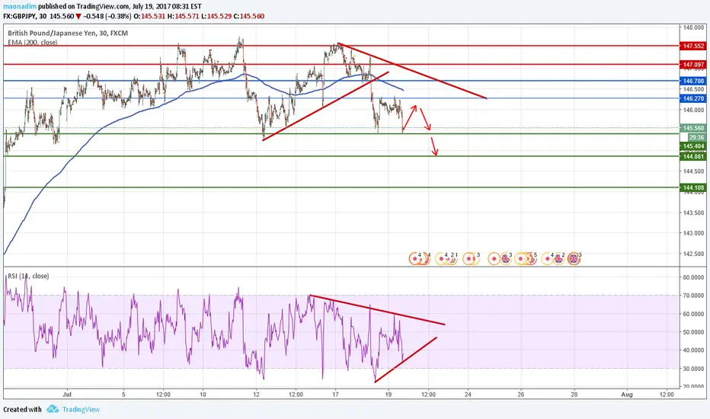This screenshot has height=419, width=710.
Task: Click the 30.0000 RSI axis value
Action: coord(693,369)
